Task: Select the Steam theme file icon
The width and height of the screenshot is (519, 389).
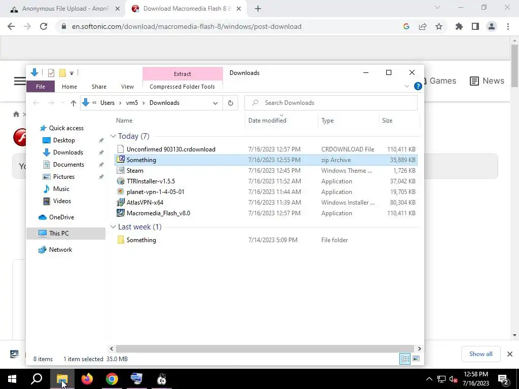Action: coord(121,171)
